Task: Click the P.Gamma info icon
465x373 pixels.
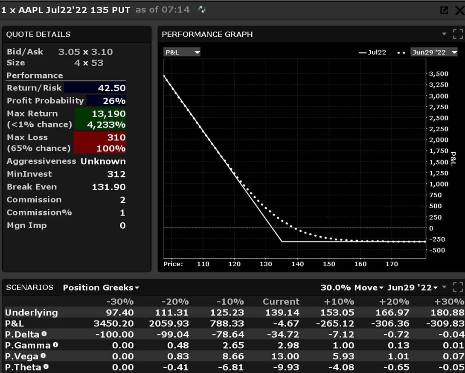Action: pyautogui.click(x=55, y=345)
